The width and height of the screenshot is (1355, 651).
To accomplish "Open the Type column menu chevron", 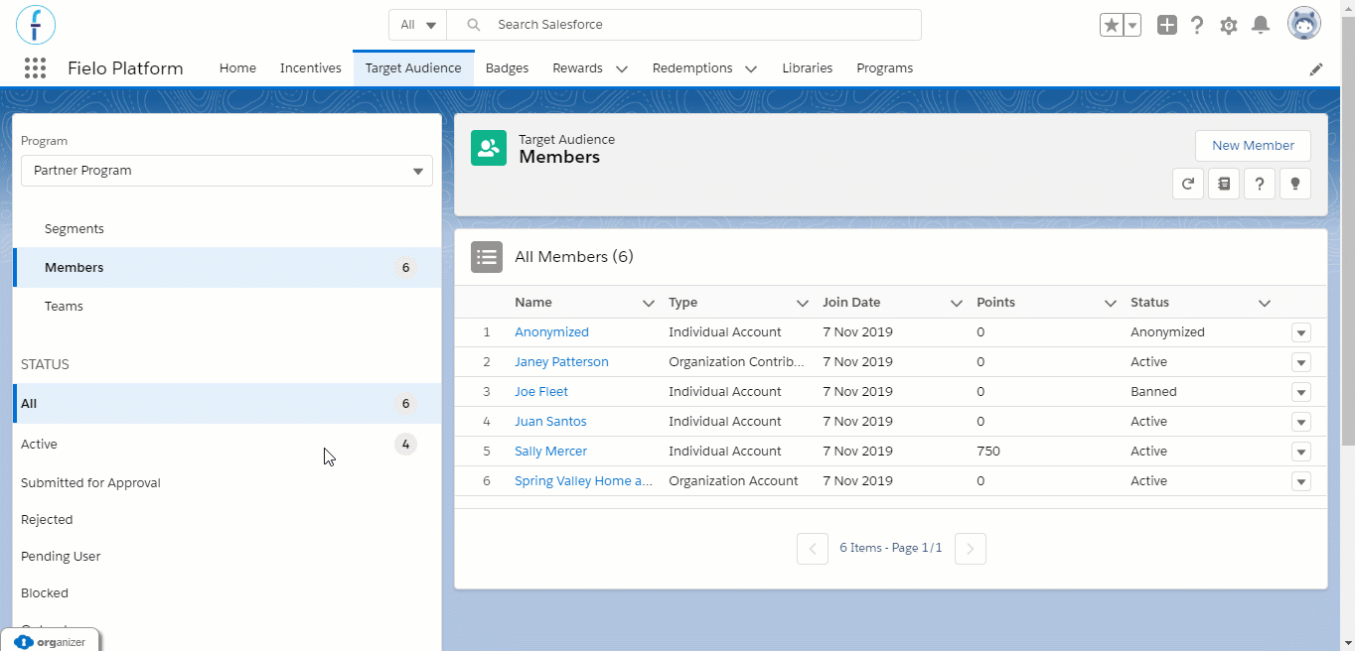I will (x=803, y=303).
